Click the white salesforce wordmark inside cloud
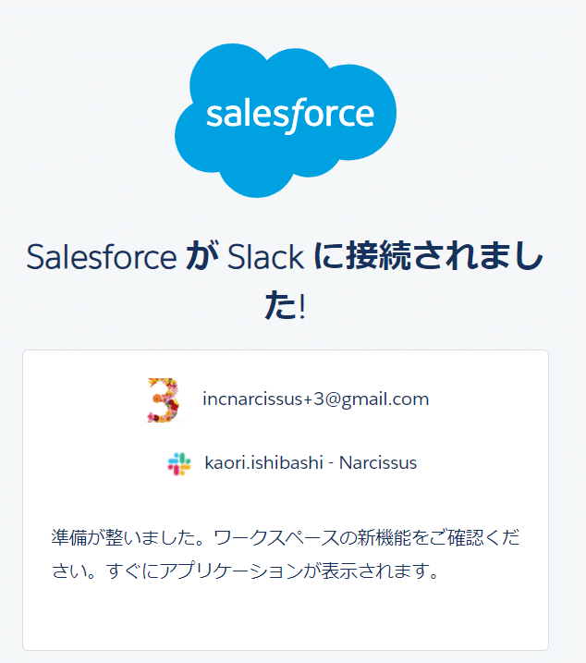 pos(290,115)
